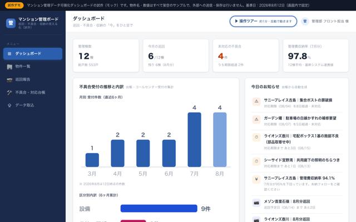Open the unresolved defects card showing 4
Image resolution: width=356 pixels, height=222 pixels.
(x=246, y=56)
